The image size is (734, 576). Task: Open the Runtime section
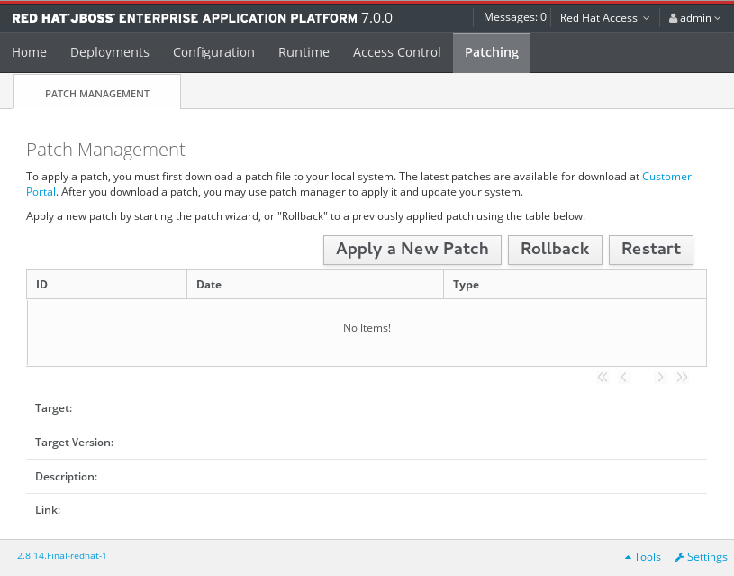(304, 52)
